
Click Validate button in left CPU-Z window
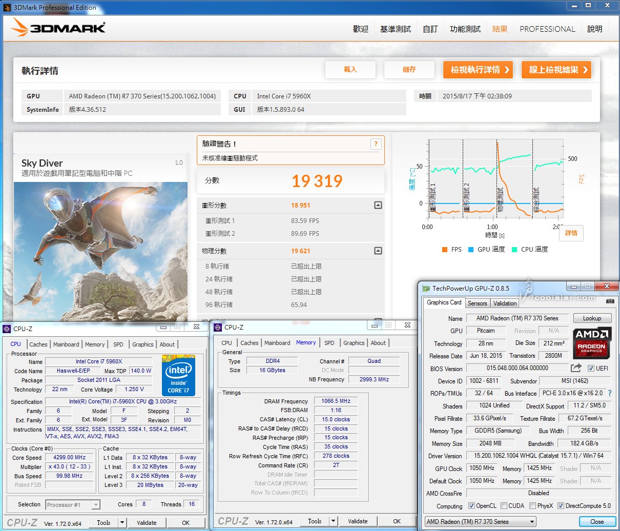pyautogui.click(x=147, y=523)
